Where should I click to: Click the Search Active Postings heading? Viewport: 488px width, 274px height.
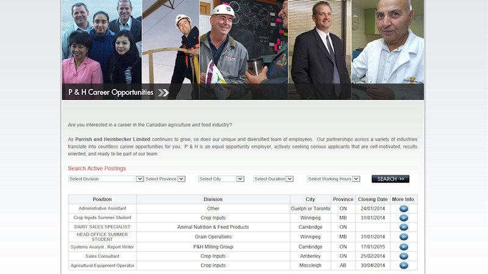click(x=97, y=169)
